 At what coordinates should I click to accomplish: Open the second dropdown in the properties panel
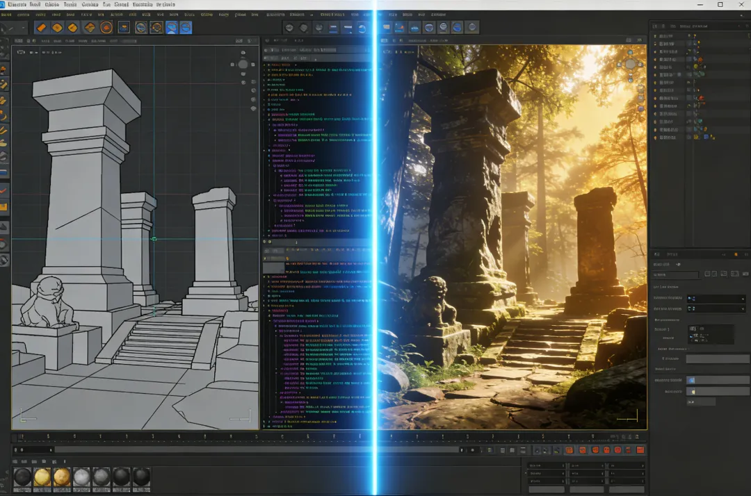point(716,308)
